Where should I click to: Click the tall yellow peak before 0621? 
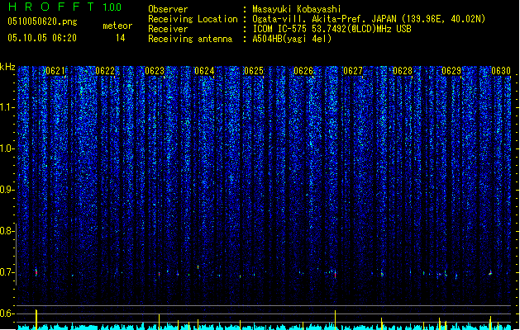pyautogui.click(x=36, y=319)
